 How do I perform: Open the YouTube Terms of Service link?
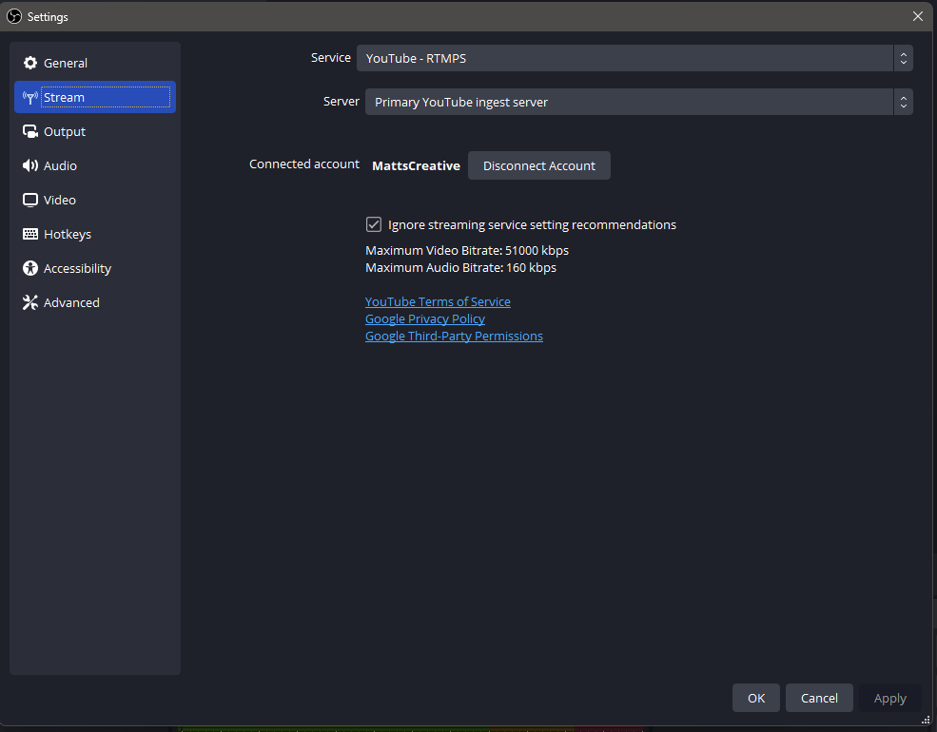tap(438, 300)
